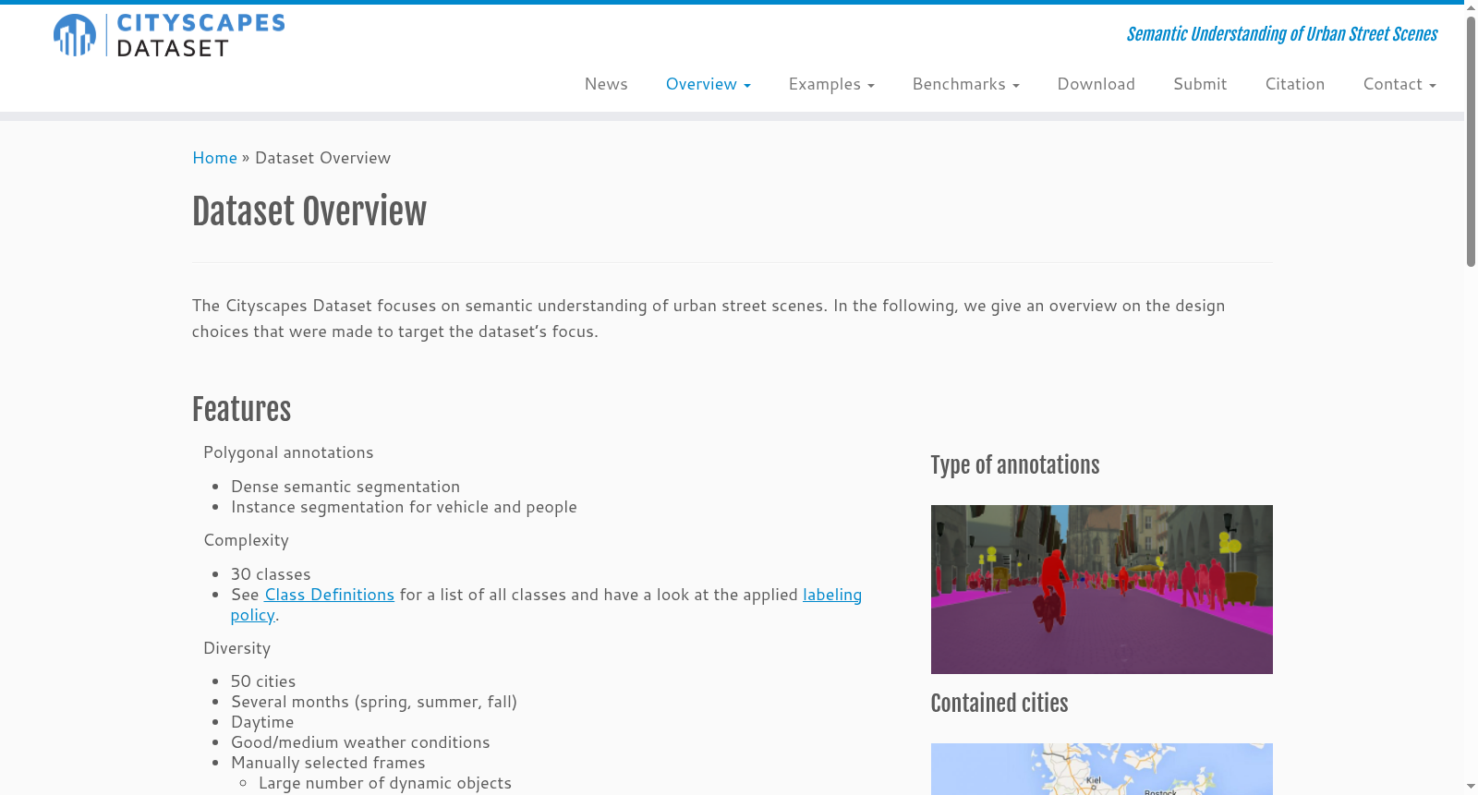Image resolution: width=1478 pixels, height=795 pixels.
Task: Click the 'Contained cities' heading
Action: point(999,703)
